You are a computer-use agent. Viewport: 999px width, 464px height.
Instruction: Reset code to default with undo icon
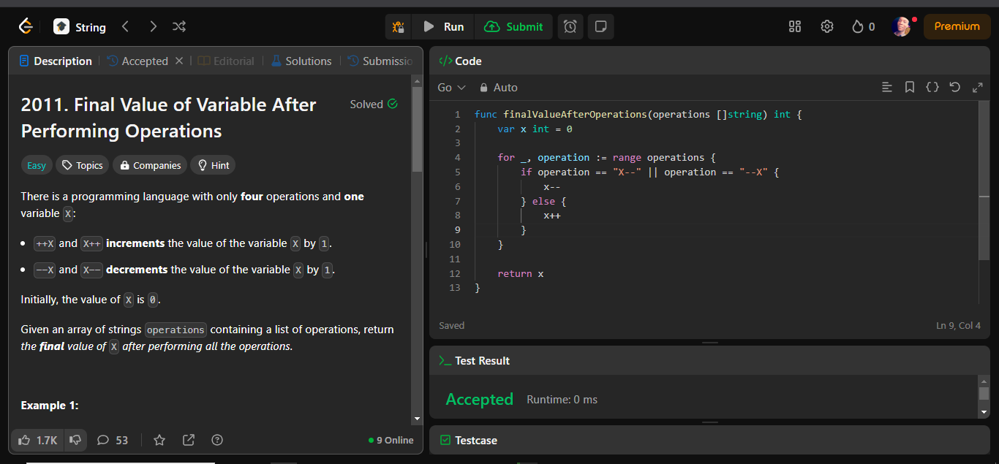[x=954, y=87]
